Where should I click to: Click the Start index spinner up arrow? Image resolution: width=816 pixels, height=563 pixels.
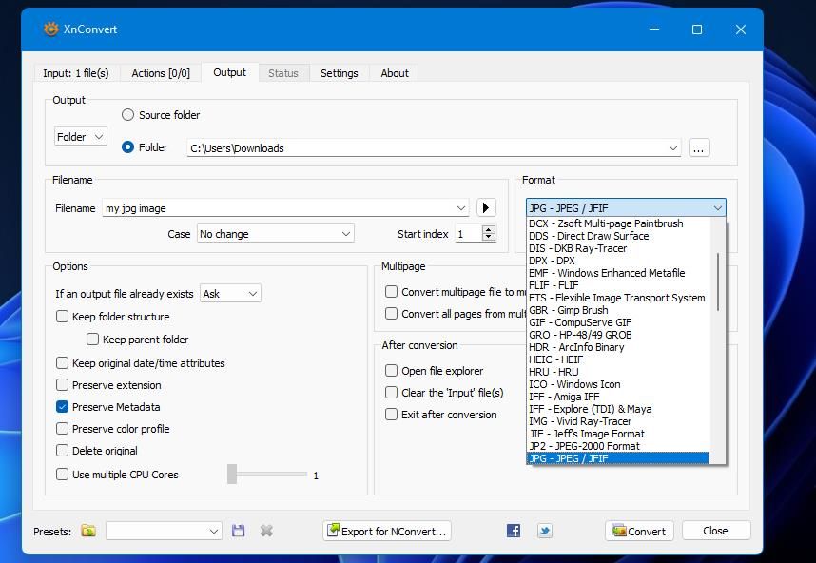pyautogui.click(x=488, y=229)
